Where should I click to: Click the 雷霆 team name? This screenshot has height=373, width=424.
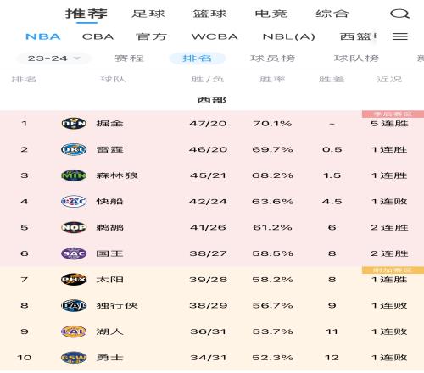pos(109,149)
